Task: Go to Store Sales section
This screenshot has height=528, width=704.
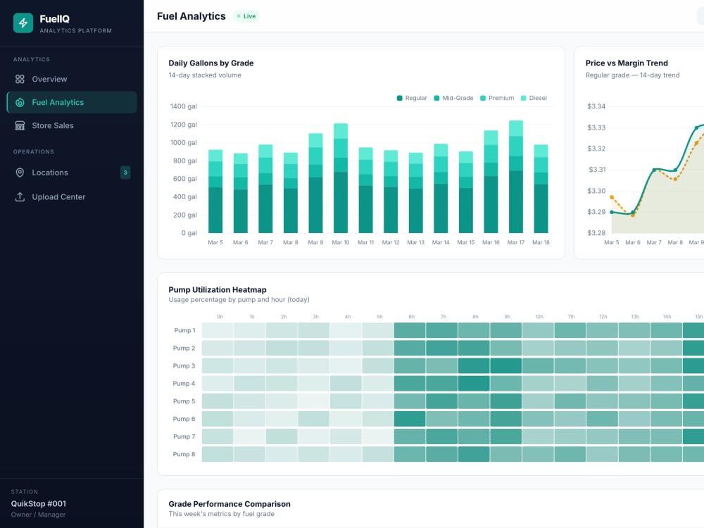Action: (72, 126)
